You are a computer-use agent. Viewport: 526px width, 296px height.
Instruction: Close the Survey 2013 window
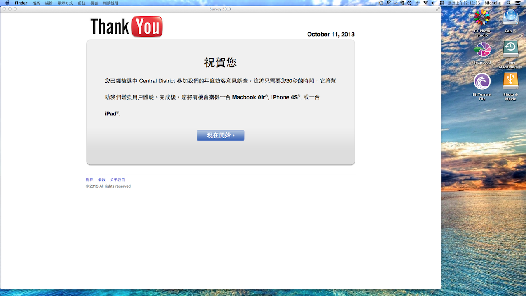tap(5, 9)
